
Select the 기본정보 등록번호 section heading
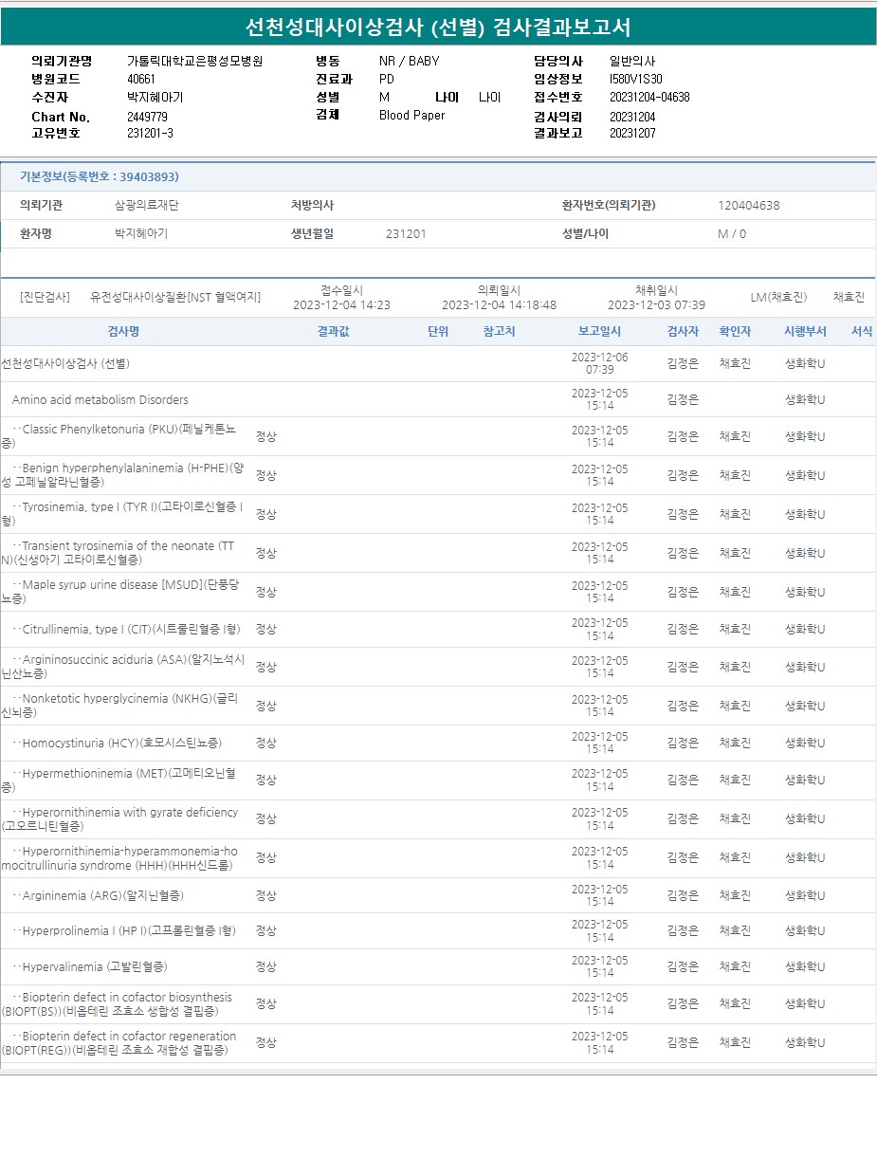click(100, 176)
